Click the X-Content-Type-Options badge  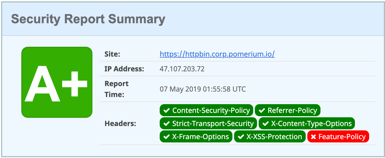click(307, 123)
